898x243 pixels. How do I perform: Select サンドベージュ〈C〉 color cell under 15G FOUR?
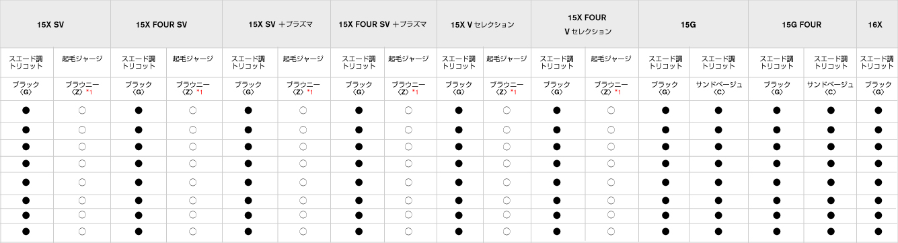[x=830, y=88]
